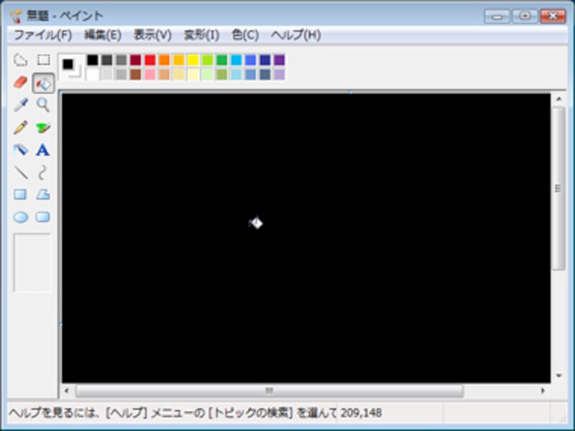Click the tool options box below tools
This screenshot has height=431, width=575.
[32, 262]
